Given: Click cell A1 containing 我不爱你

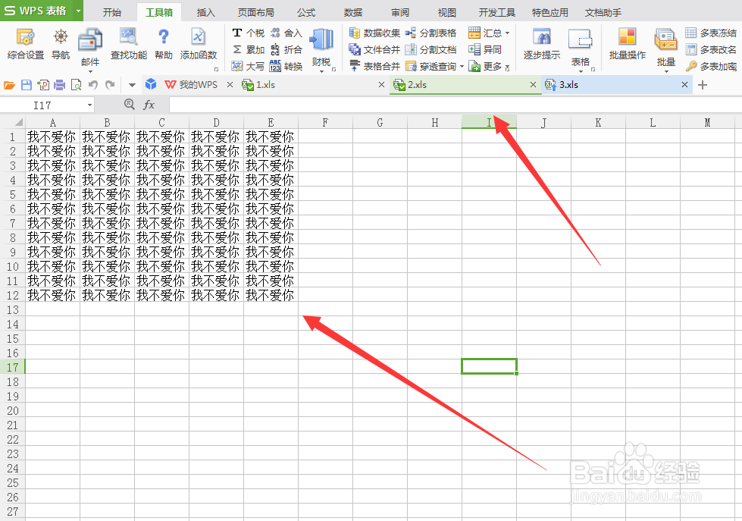Looking at the screenshot, I should (52, 137).
